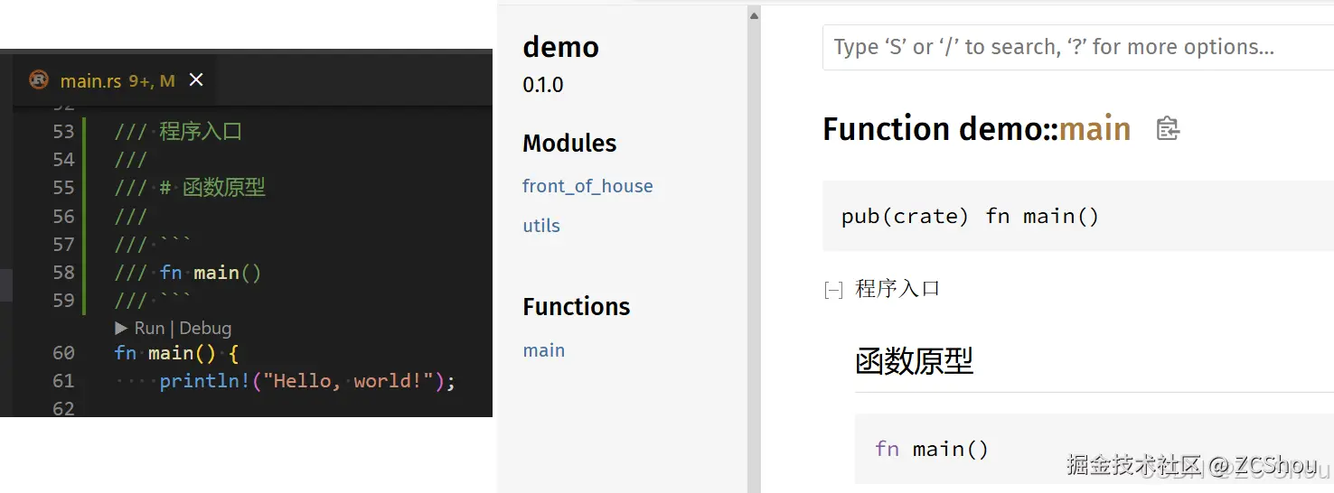Click line number 53 in the editor
1334x493 pixels.
63,131
